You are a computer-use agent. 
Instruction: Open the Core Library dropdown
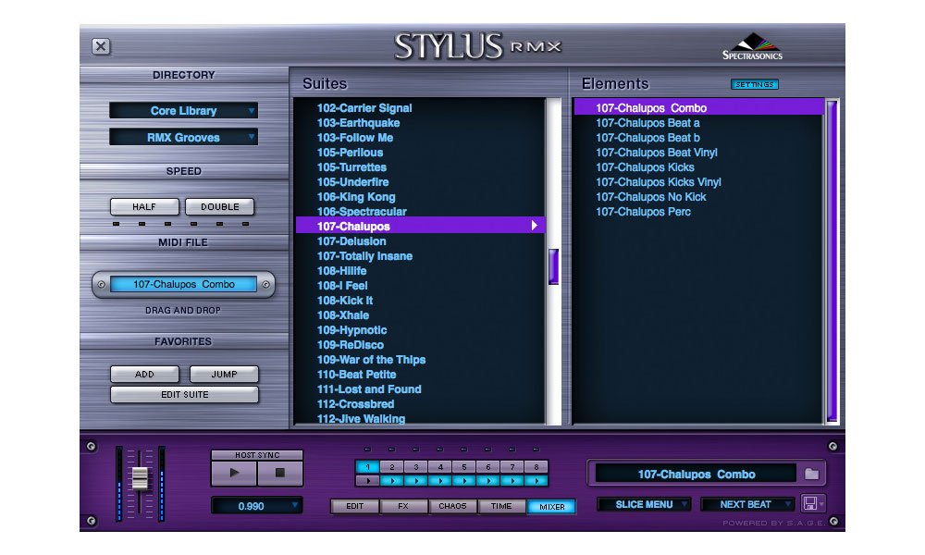coord(182,111)
